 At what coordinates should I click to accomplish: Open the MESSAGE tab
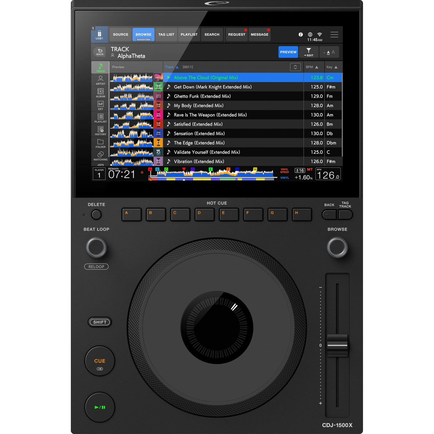click(260, 35)
